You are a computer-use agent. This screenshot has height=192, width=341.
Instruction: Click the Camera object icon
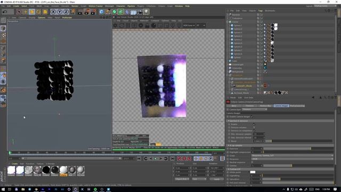tap(140, 12)
